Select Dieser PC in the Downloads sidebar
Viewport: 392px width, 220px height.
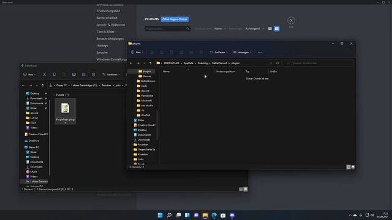31,147
